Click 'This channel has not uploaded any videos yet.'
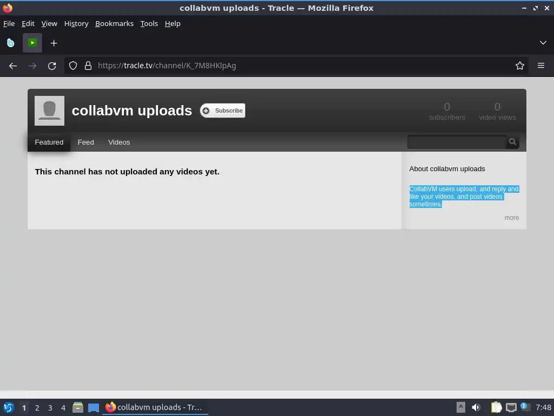Viewport: 554px width, 416px height. coord(127,172)
